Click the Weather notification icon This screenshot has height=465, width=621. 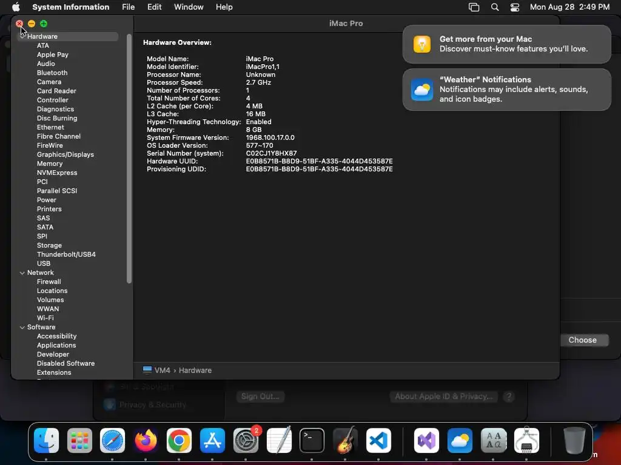(422, 90)
